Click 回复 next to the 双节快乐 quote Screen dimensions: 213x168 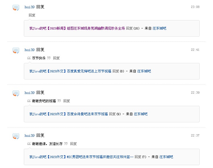click(57, 58)
